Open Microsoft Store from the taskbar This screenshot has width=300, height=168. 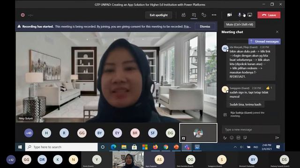(x=135, y=147)
